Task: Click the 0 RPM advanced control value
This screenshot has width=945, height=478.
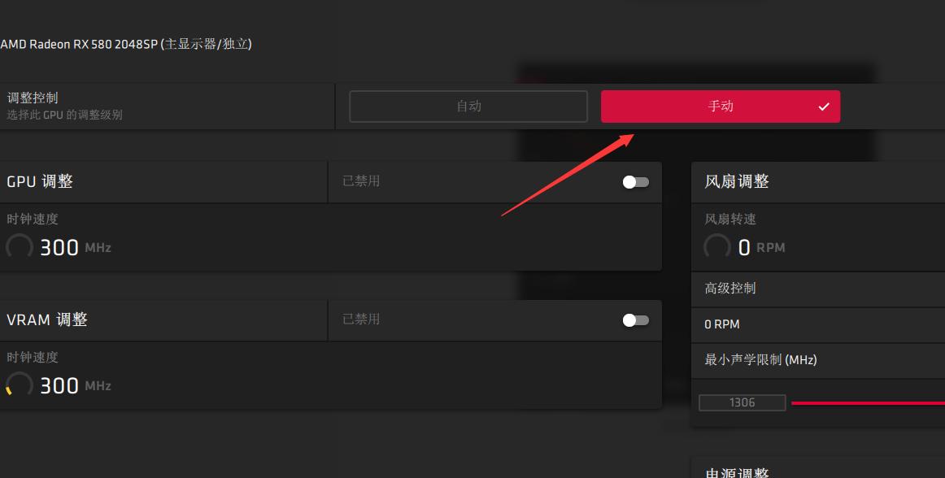Action: point(722,324)
